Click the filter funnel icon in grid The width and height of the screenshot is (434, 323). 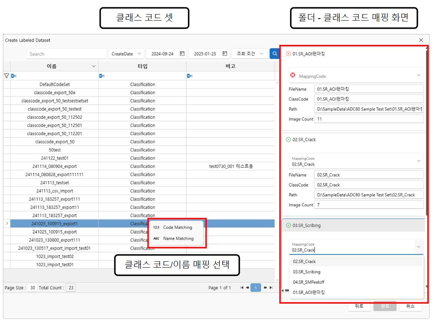pos(6,76)
